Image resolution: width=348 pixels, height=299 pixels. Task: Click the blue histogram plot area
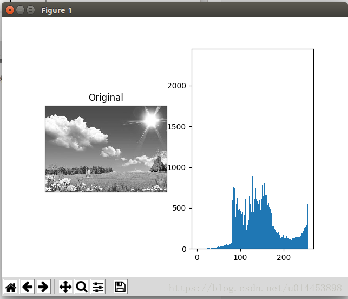click(x=253, y=149)
